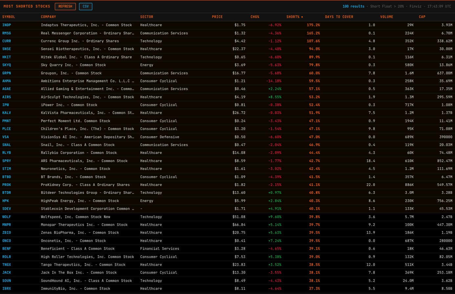Select 'Consumer Defensive' sector cell
455x294 pixels.
click(160, 137)
